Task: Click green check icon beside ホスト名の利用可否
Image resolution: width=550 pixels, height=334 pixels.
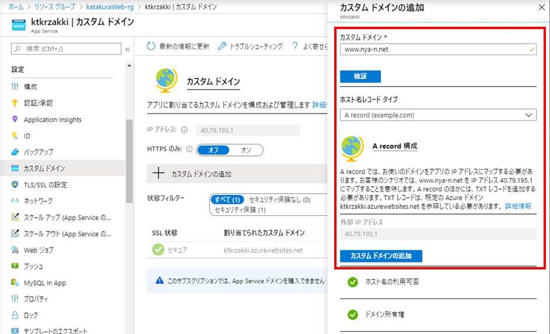Action: point(352,282)
